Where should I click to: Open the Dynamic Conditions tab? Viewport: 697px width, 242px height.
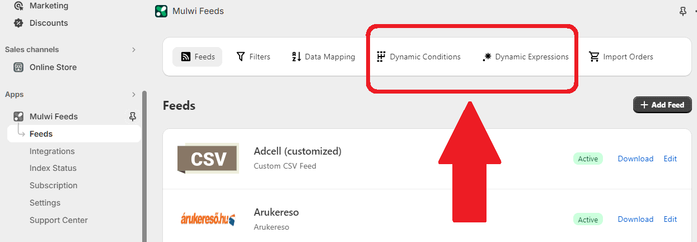point(419,57)
